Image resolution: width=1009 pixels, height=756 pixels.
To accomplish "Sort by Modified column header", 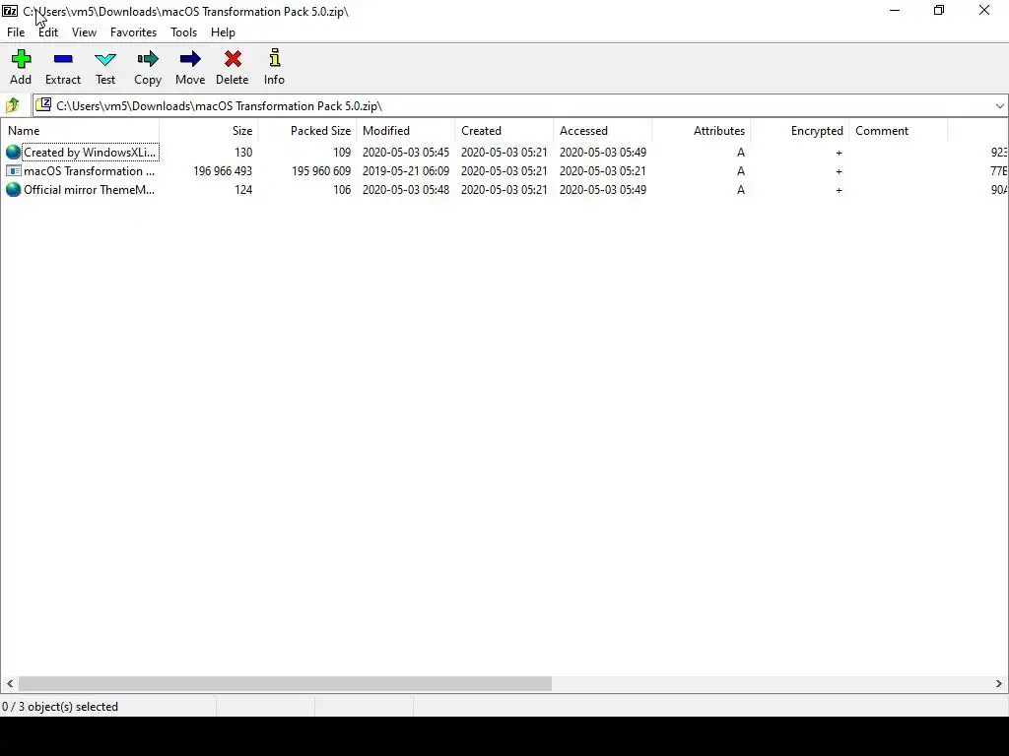I will [405, 131].
